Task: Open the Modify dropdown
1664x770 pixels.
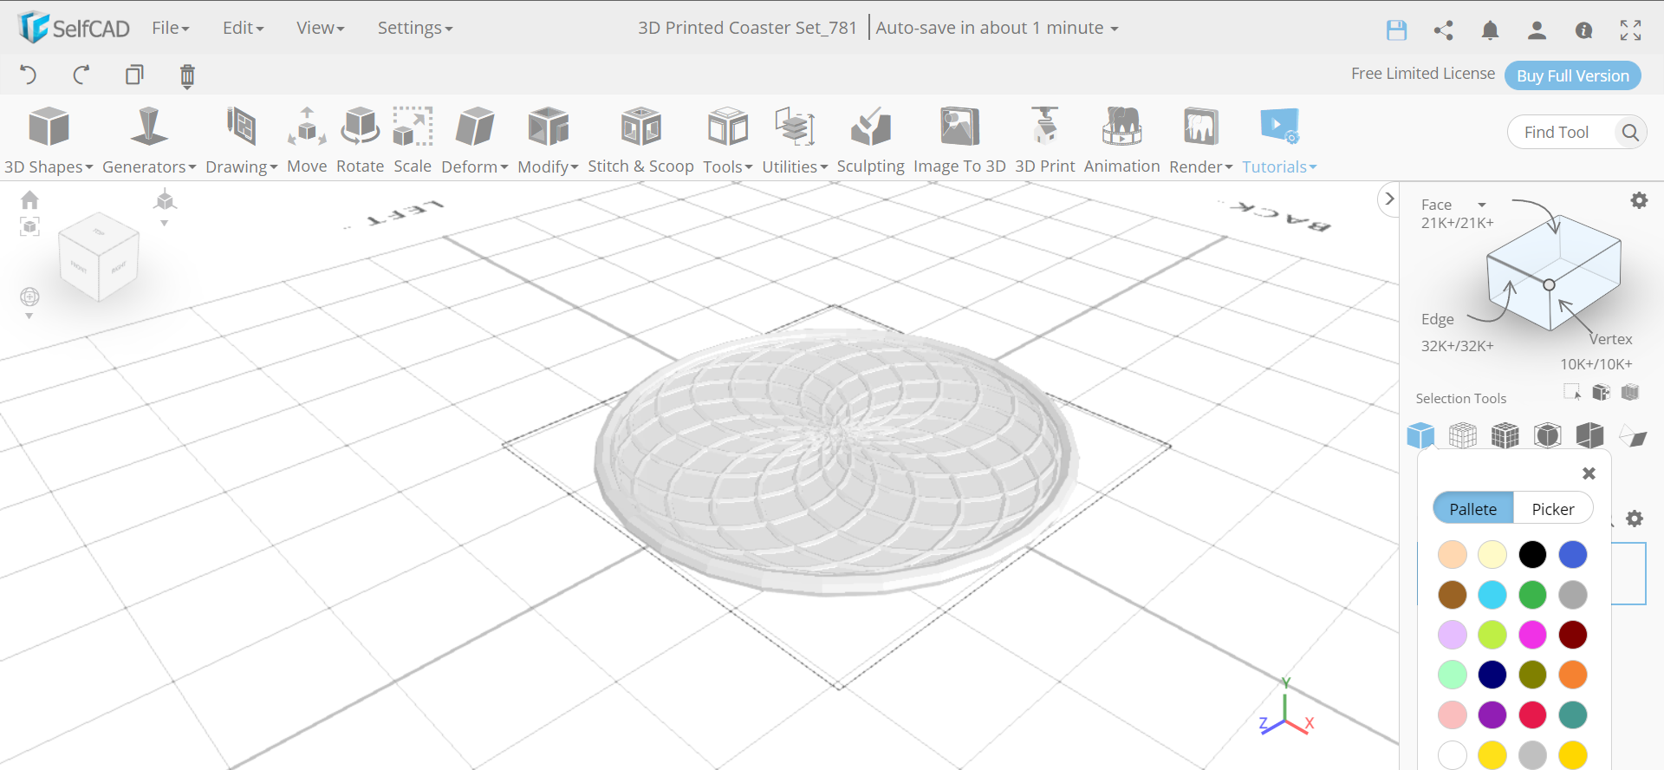Action: click(548, 140)
